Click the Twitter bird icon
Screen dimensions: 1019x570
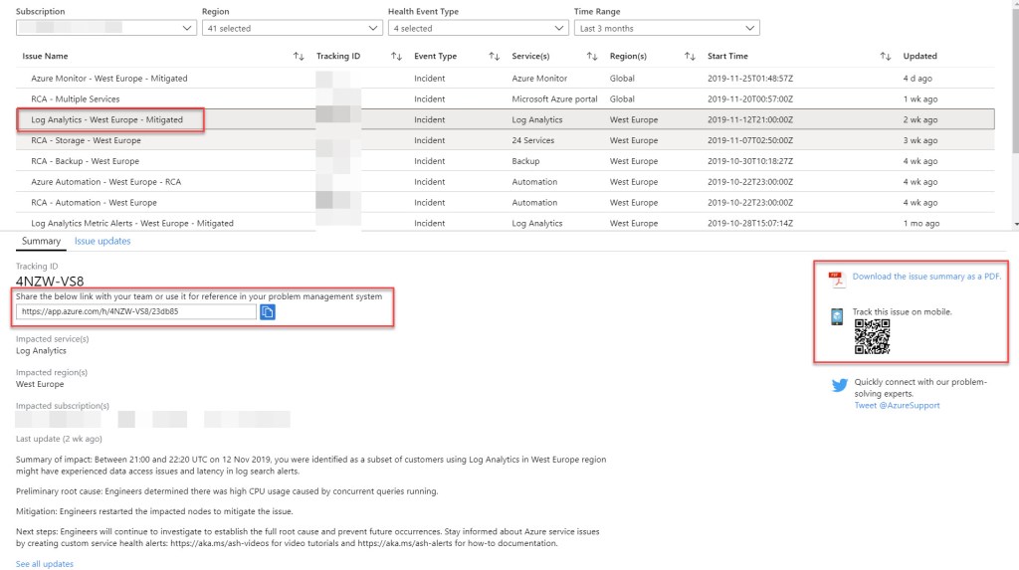839,386
